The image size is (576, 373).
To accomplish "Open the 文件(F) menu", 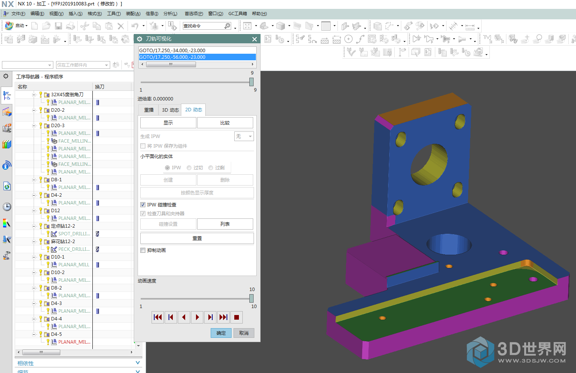I will point(18,14).
